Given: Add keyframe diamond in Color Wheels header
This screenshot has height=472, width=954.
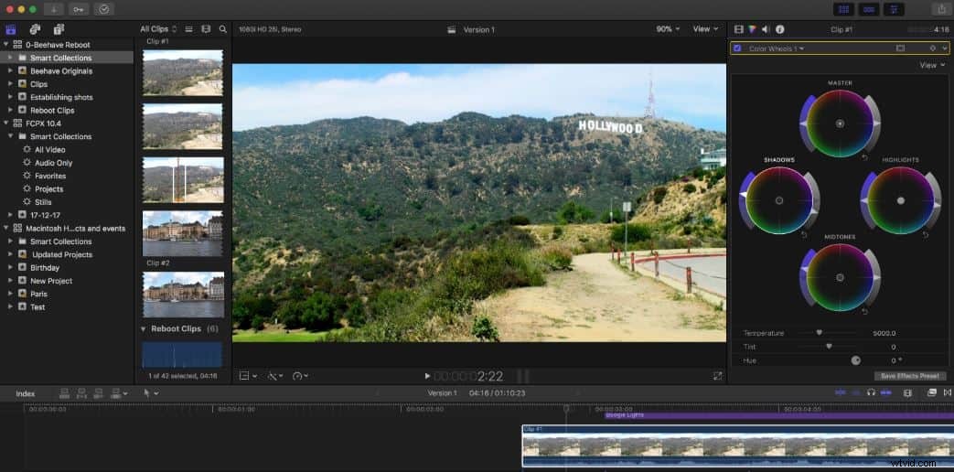Looking at the screenshot, I should click(x=932, y=48).
